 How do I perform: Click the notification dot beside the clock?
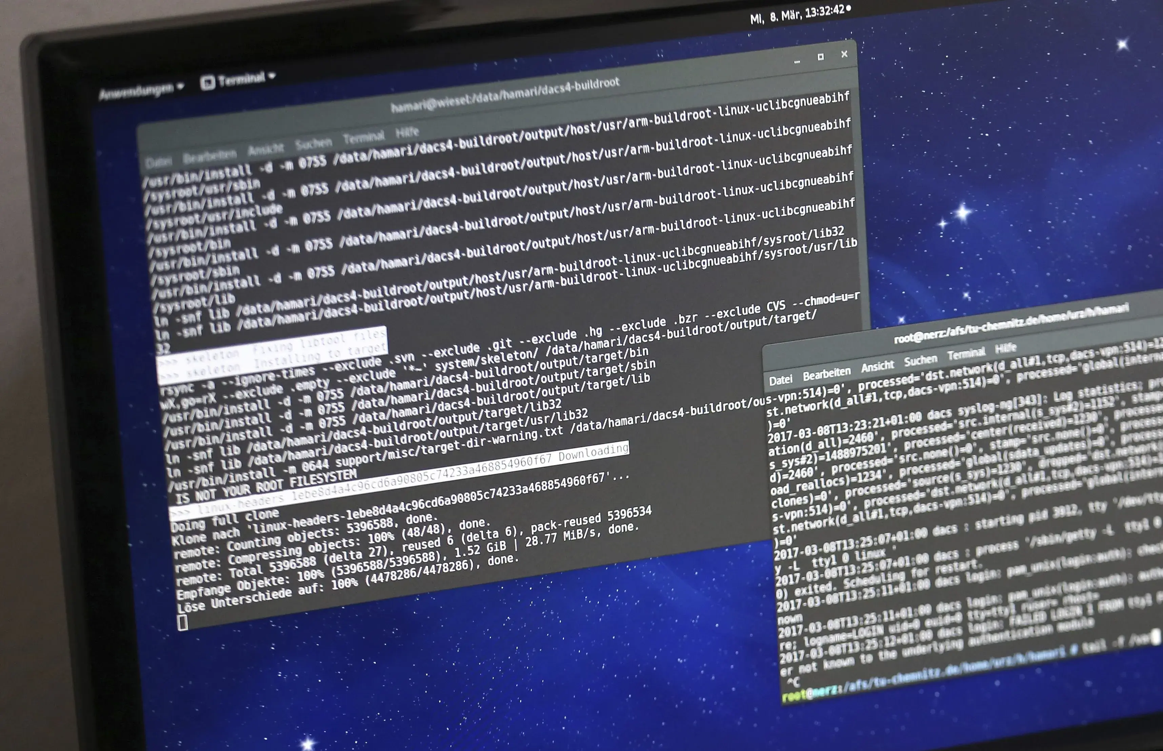(849, 8)
